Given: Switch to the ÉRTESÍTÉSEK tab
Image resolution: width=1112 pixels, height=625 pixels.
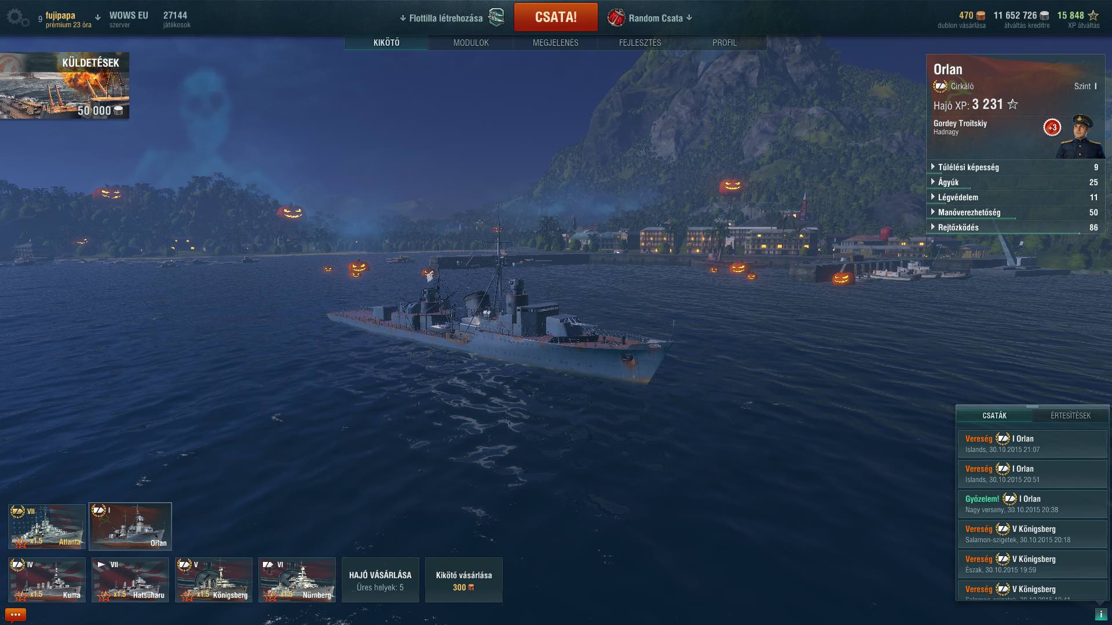Looking at the screenshot, I should 1070,416.
